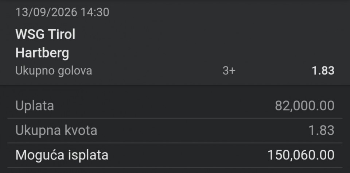This screenshot has height=173, width=350.
Task: Click the 150,060.00 possible payout
Action: pyautogui.click(x=301, y=155)
